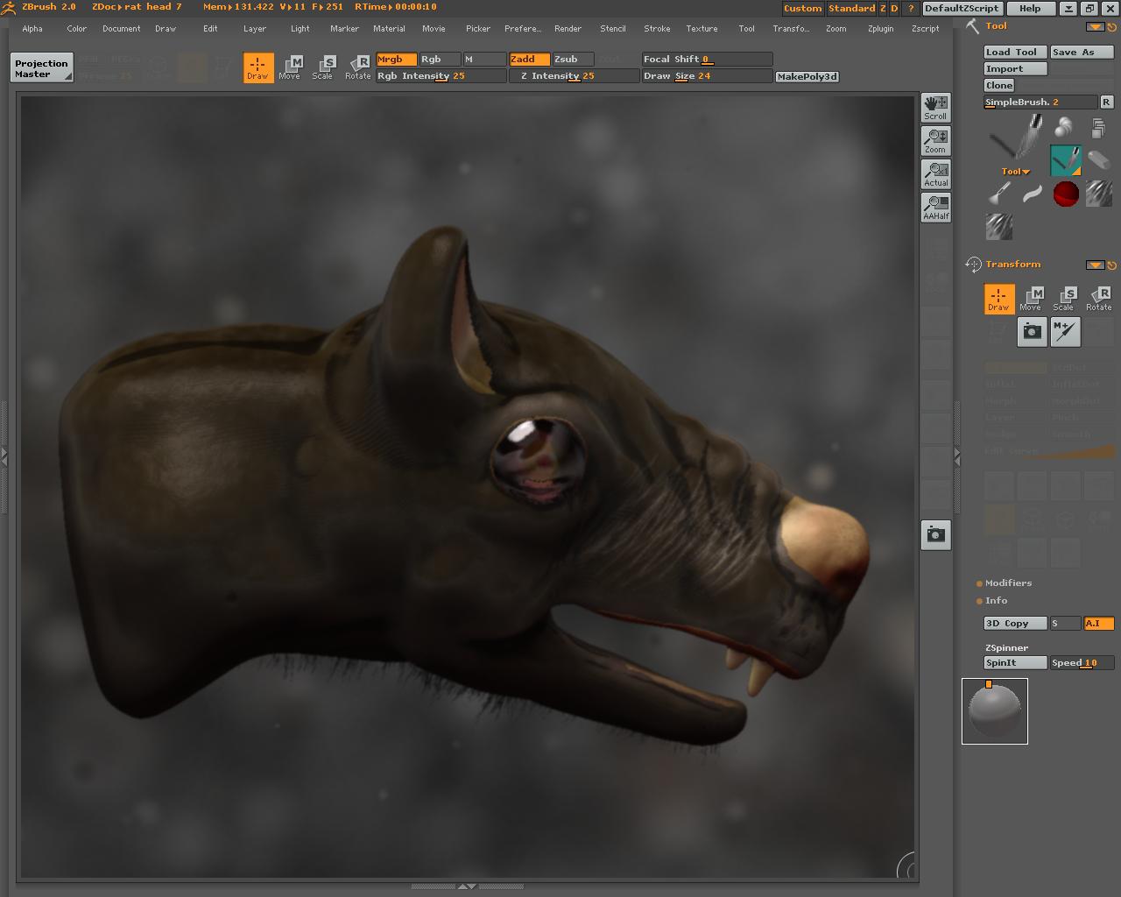Select the paint brush tool icon
This screenshot has width=1121, height=897.
click(999, 194)
